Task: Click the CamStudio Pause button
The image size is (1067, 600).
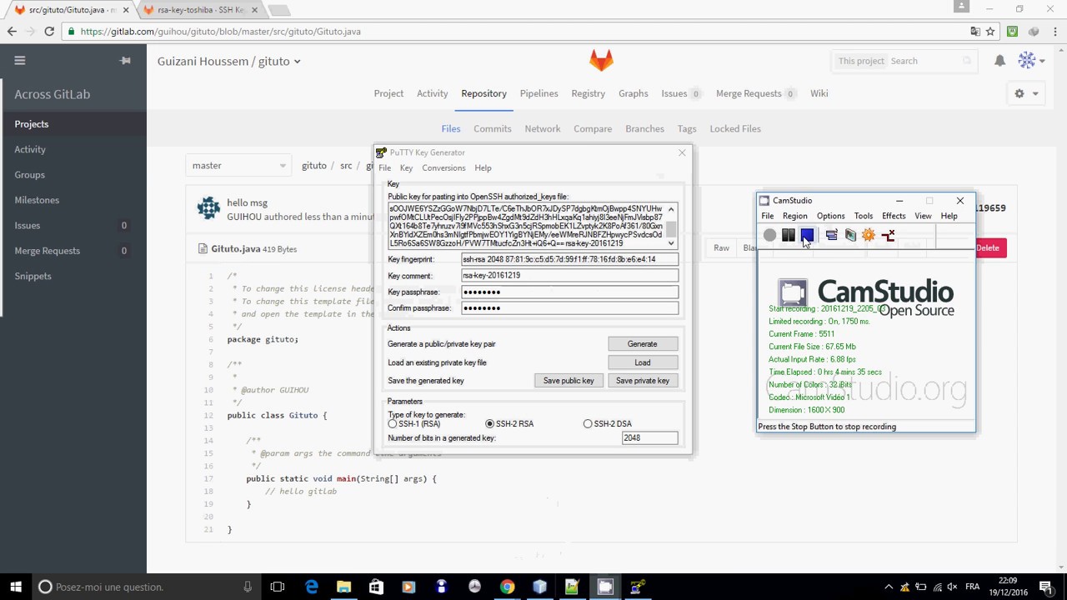Action: [788, 236]
